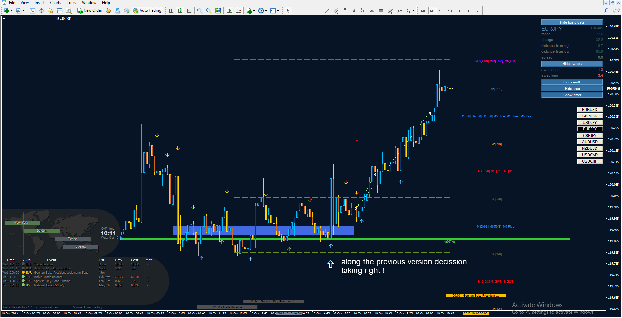Image resolution: width=622 pixels, height=318 pixels.
Task: Switch chart to line chart mode
Action: click(x=189, y=11)
